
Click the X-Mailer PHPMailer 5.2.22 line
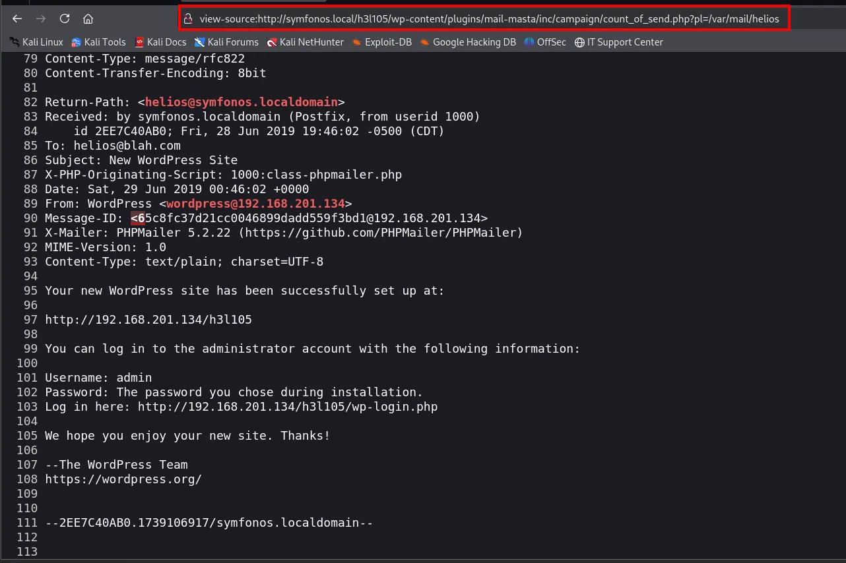coord(284,233)
